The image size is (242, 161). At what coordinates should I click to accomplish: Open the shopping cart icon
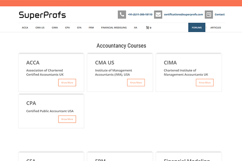(148, 28)
